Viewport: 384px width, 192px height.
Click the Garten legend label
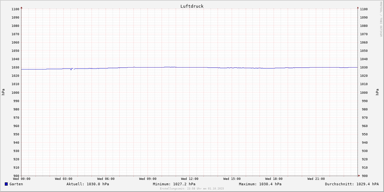(x=16, y=184)
